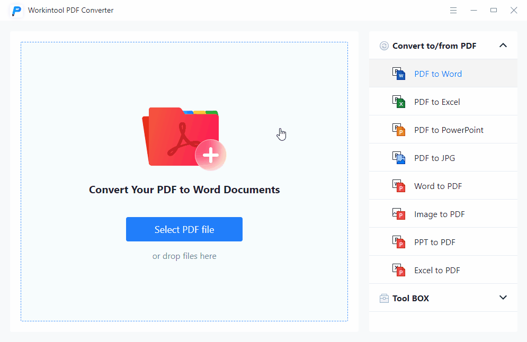Click the PPT to PDF file icon
This screenshot has width=527, height=342.
(399, 242)
